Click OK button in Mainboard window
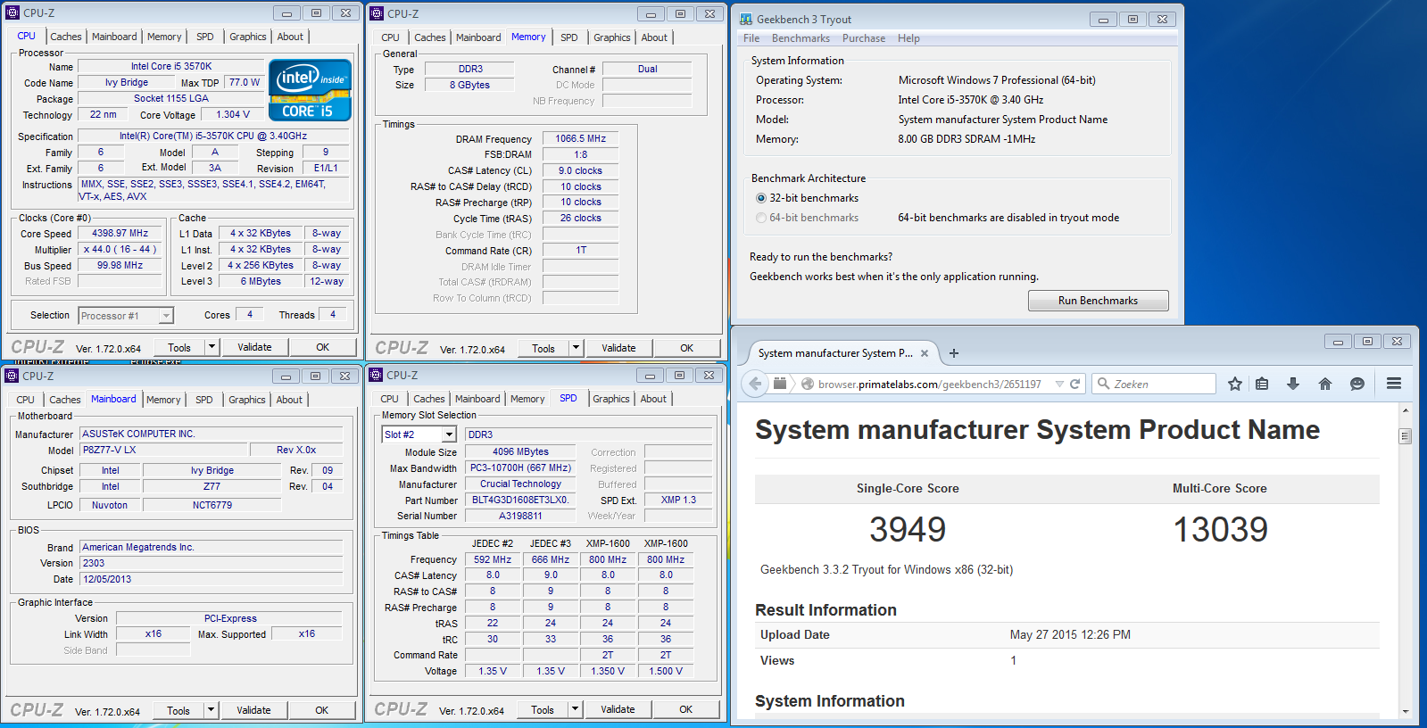The width and height of the screenshot is (1427, 728). click(x=321, y=710)
